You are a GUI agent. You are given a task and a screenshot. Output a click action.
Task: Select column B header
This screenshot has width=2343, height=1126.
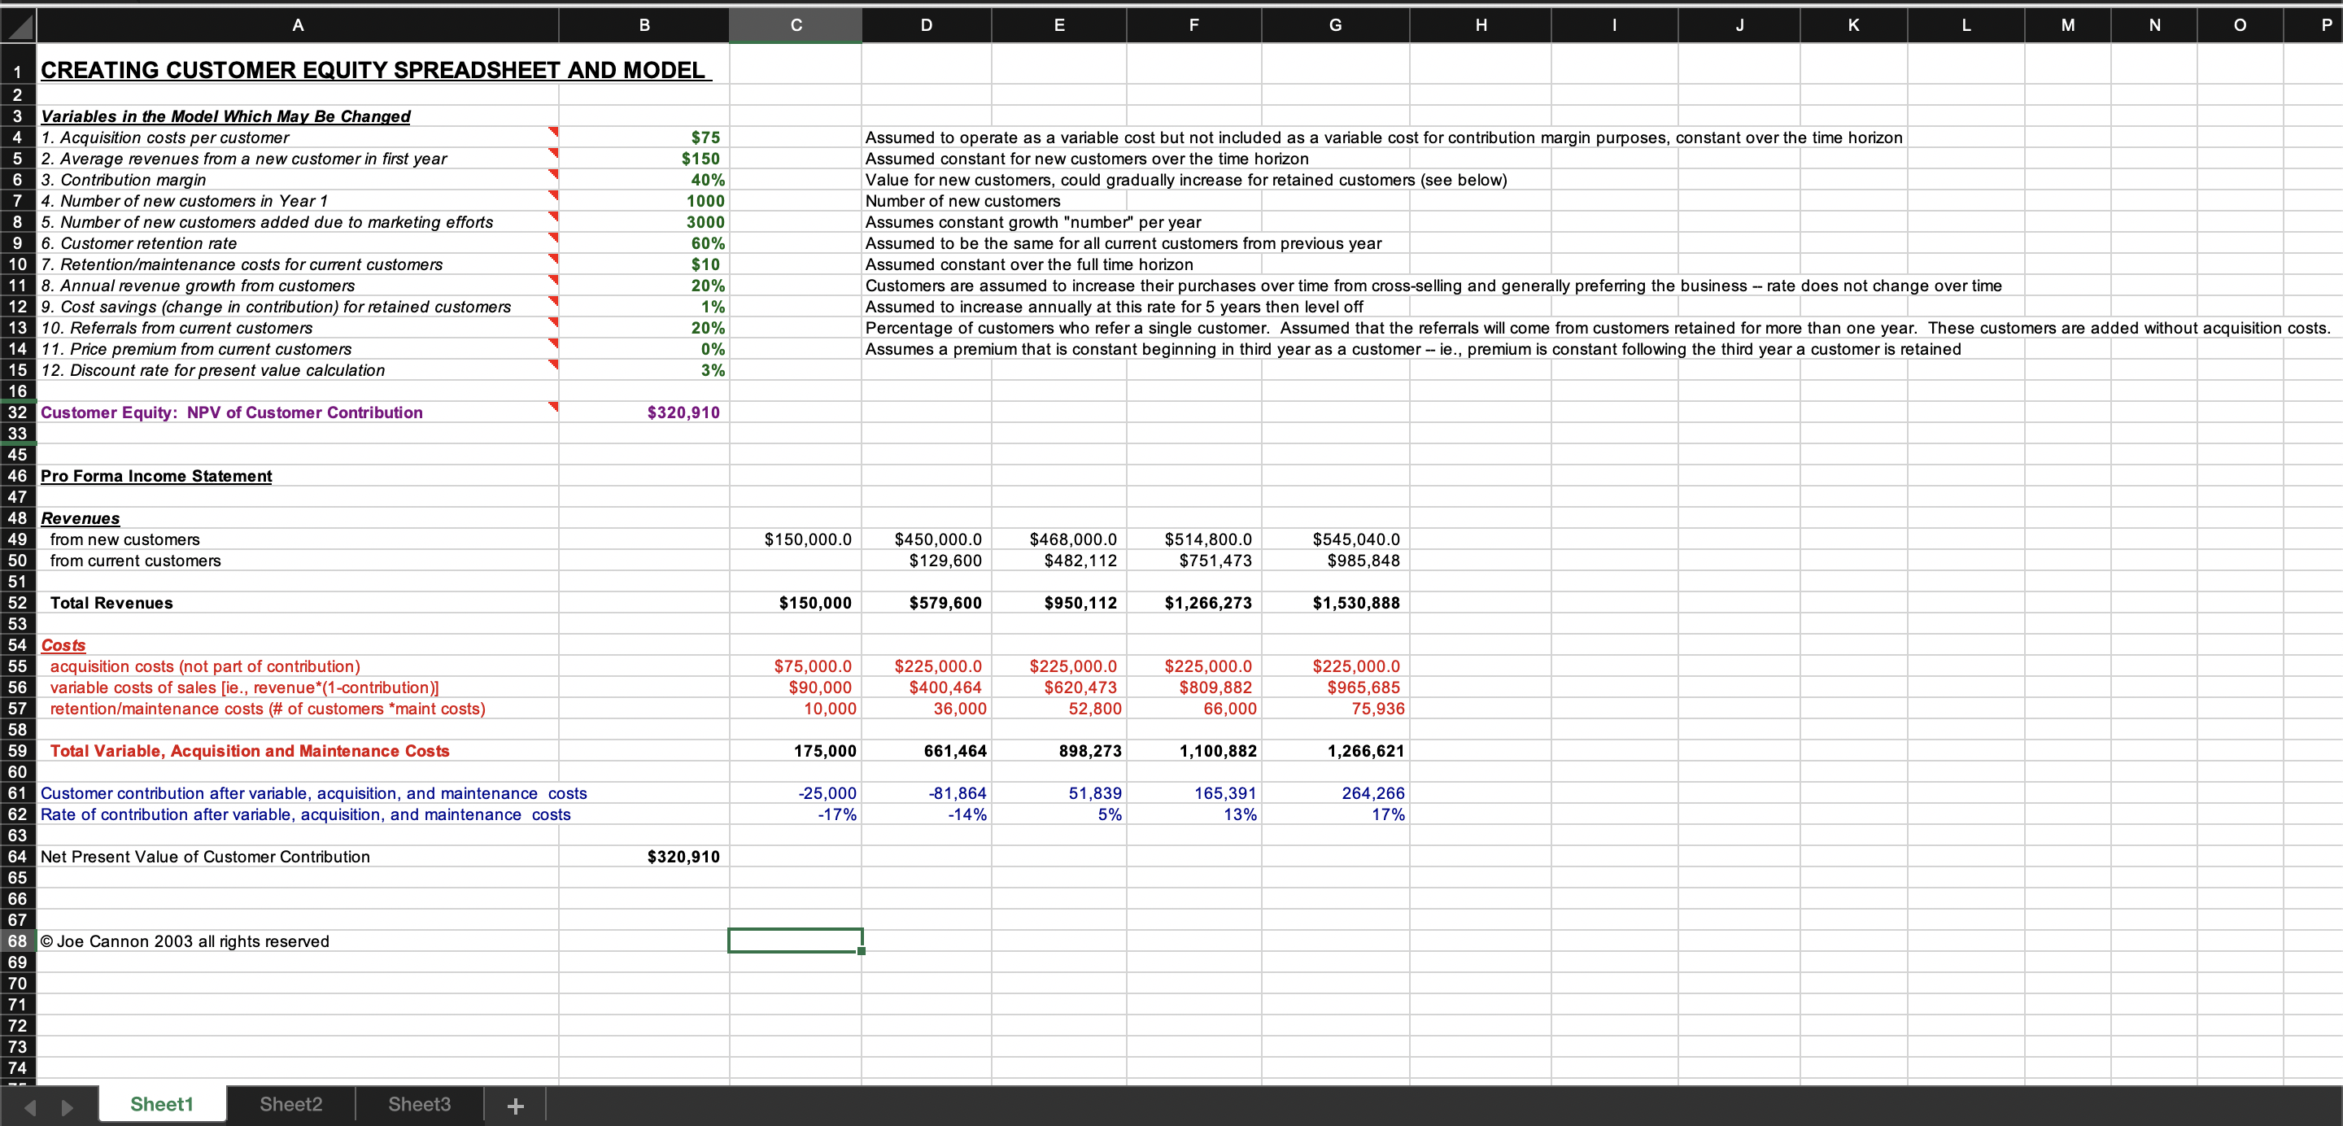(644, 25)
